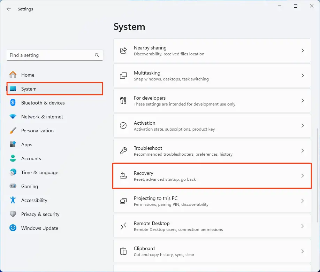Click the System monitor icon in sidebar
Viewport: 320px width, 272px height.
point(13,89)
